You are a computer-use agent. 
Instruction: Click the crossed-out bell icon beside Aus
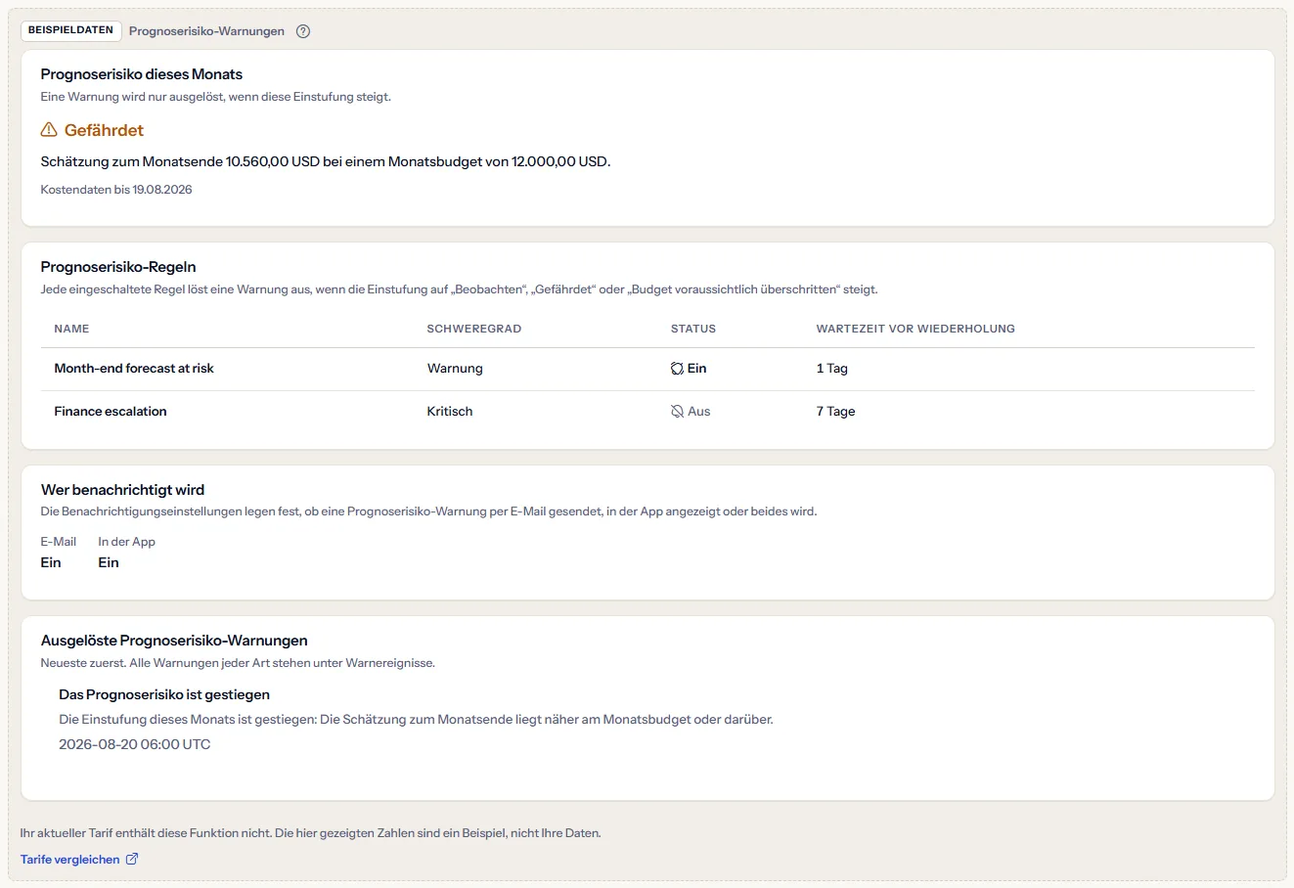click(x=677, y=412)
